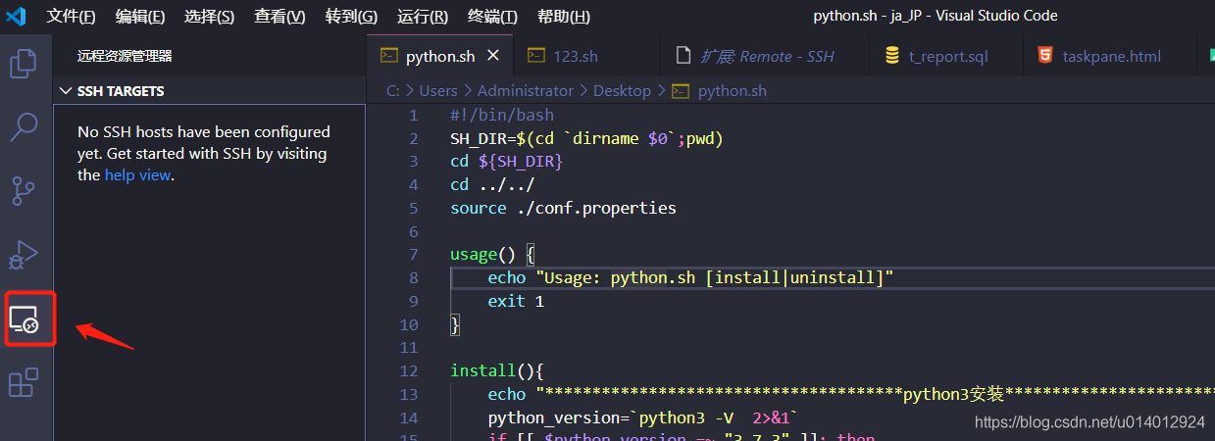This screenshot has height=441, width=1215.
Task: Collapse the SSH TARGETS section
Action: tap(65, 91)
